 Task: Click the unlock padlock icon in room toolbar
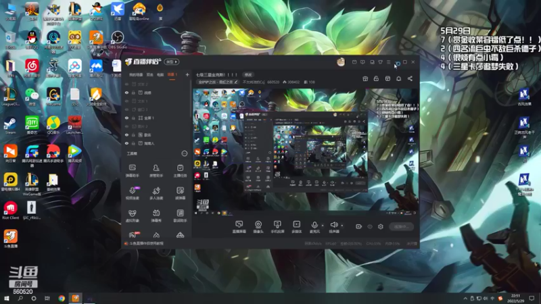point(376,78)
